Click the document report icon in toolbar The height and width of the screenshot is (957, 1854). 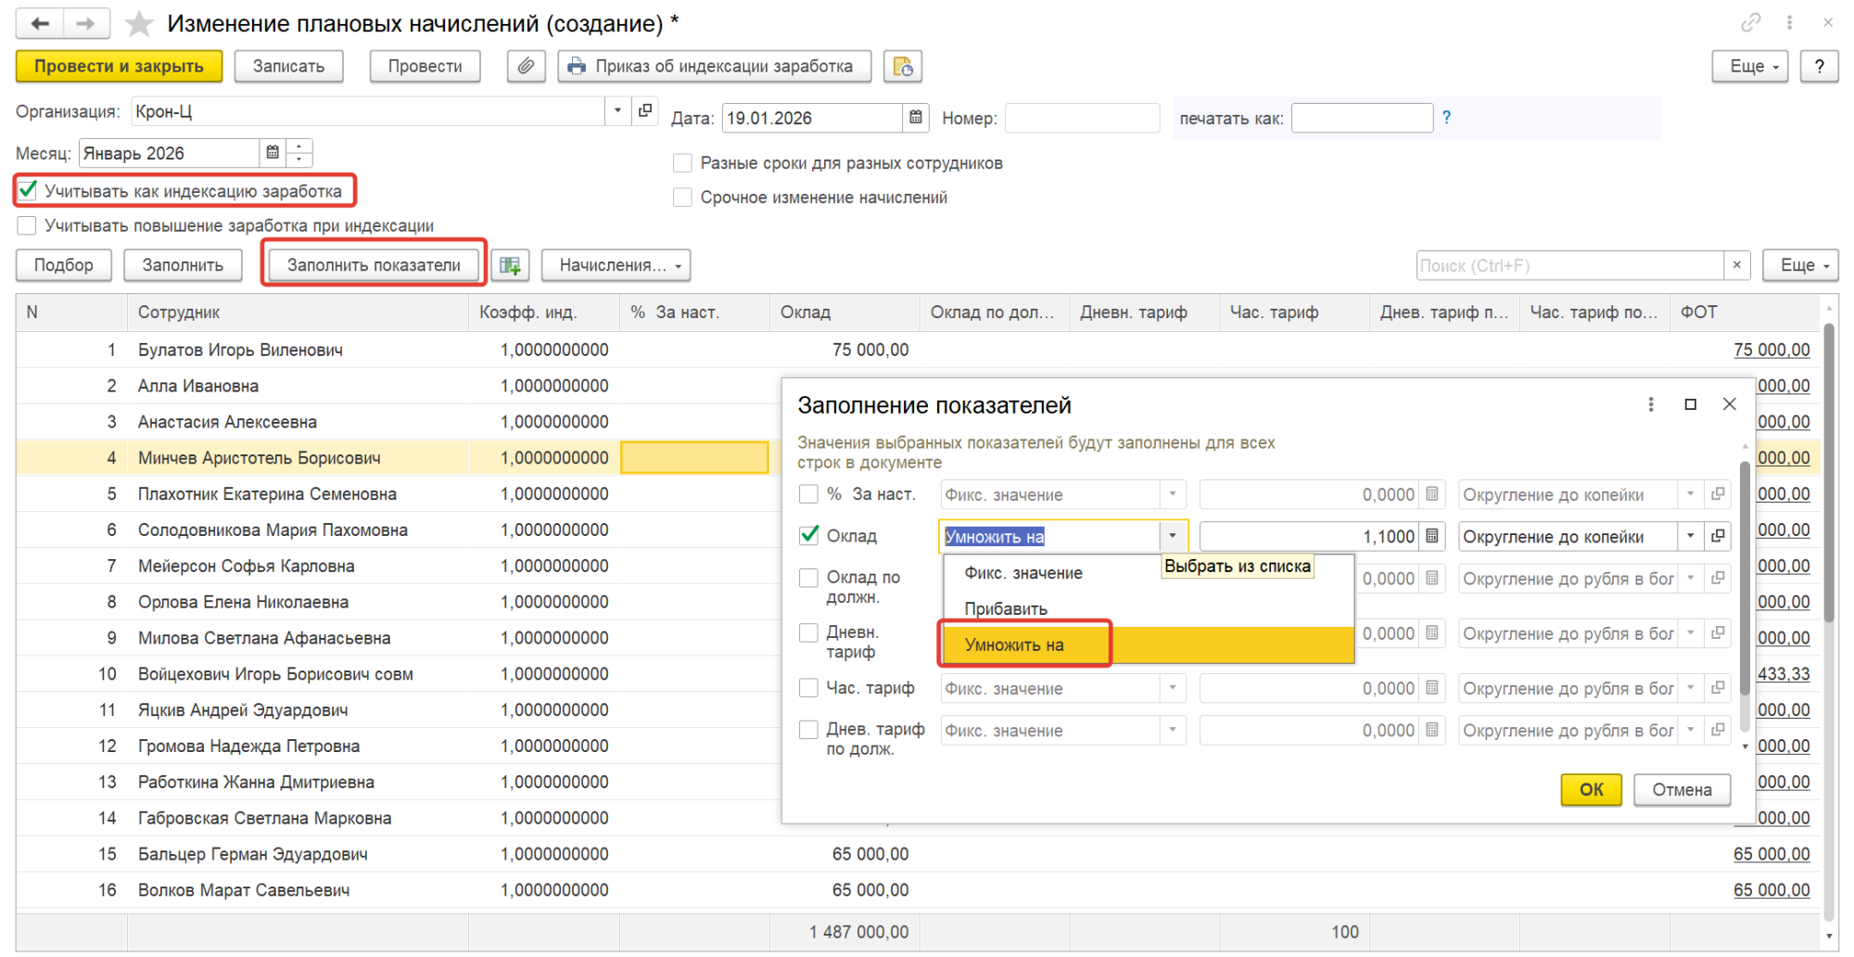902,67
